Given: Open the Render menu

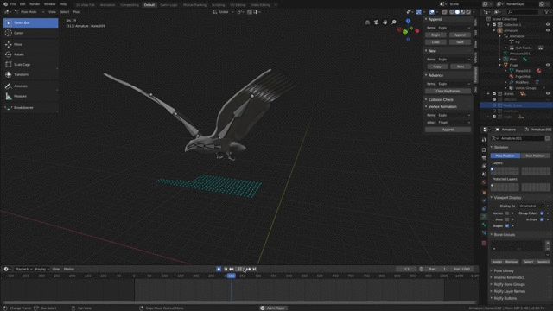Looking at the screenshot, I should click(x=35, y=4).
